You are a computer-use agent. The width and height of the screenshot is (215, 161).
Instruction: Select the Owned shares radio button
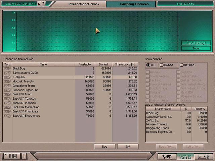click(x=162, y=65)
